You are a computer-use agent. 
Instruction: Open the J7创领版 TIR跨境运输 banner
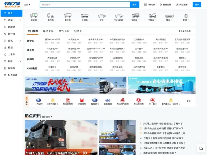coord(76,85)
